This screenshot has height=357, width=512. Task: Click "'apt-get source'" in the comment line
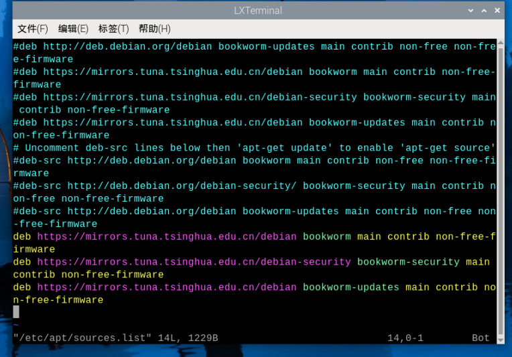point(448,148)
